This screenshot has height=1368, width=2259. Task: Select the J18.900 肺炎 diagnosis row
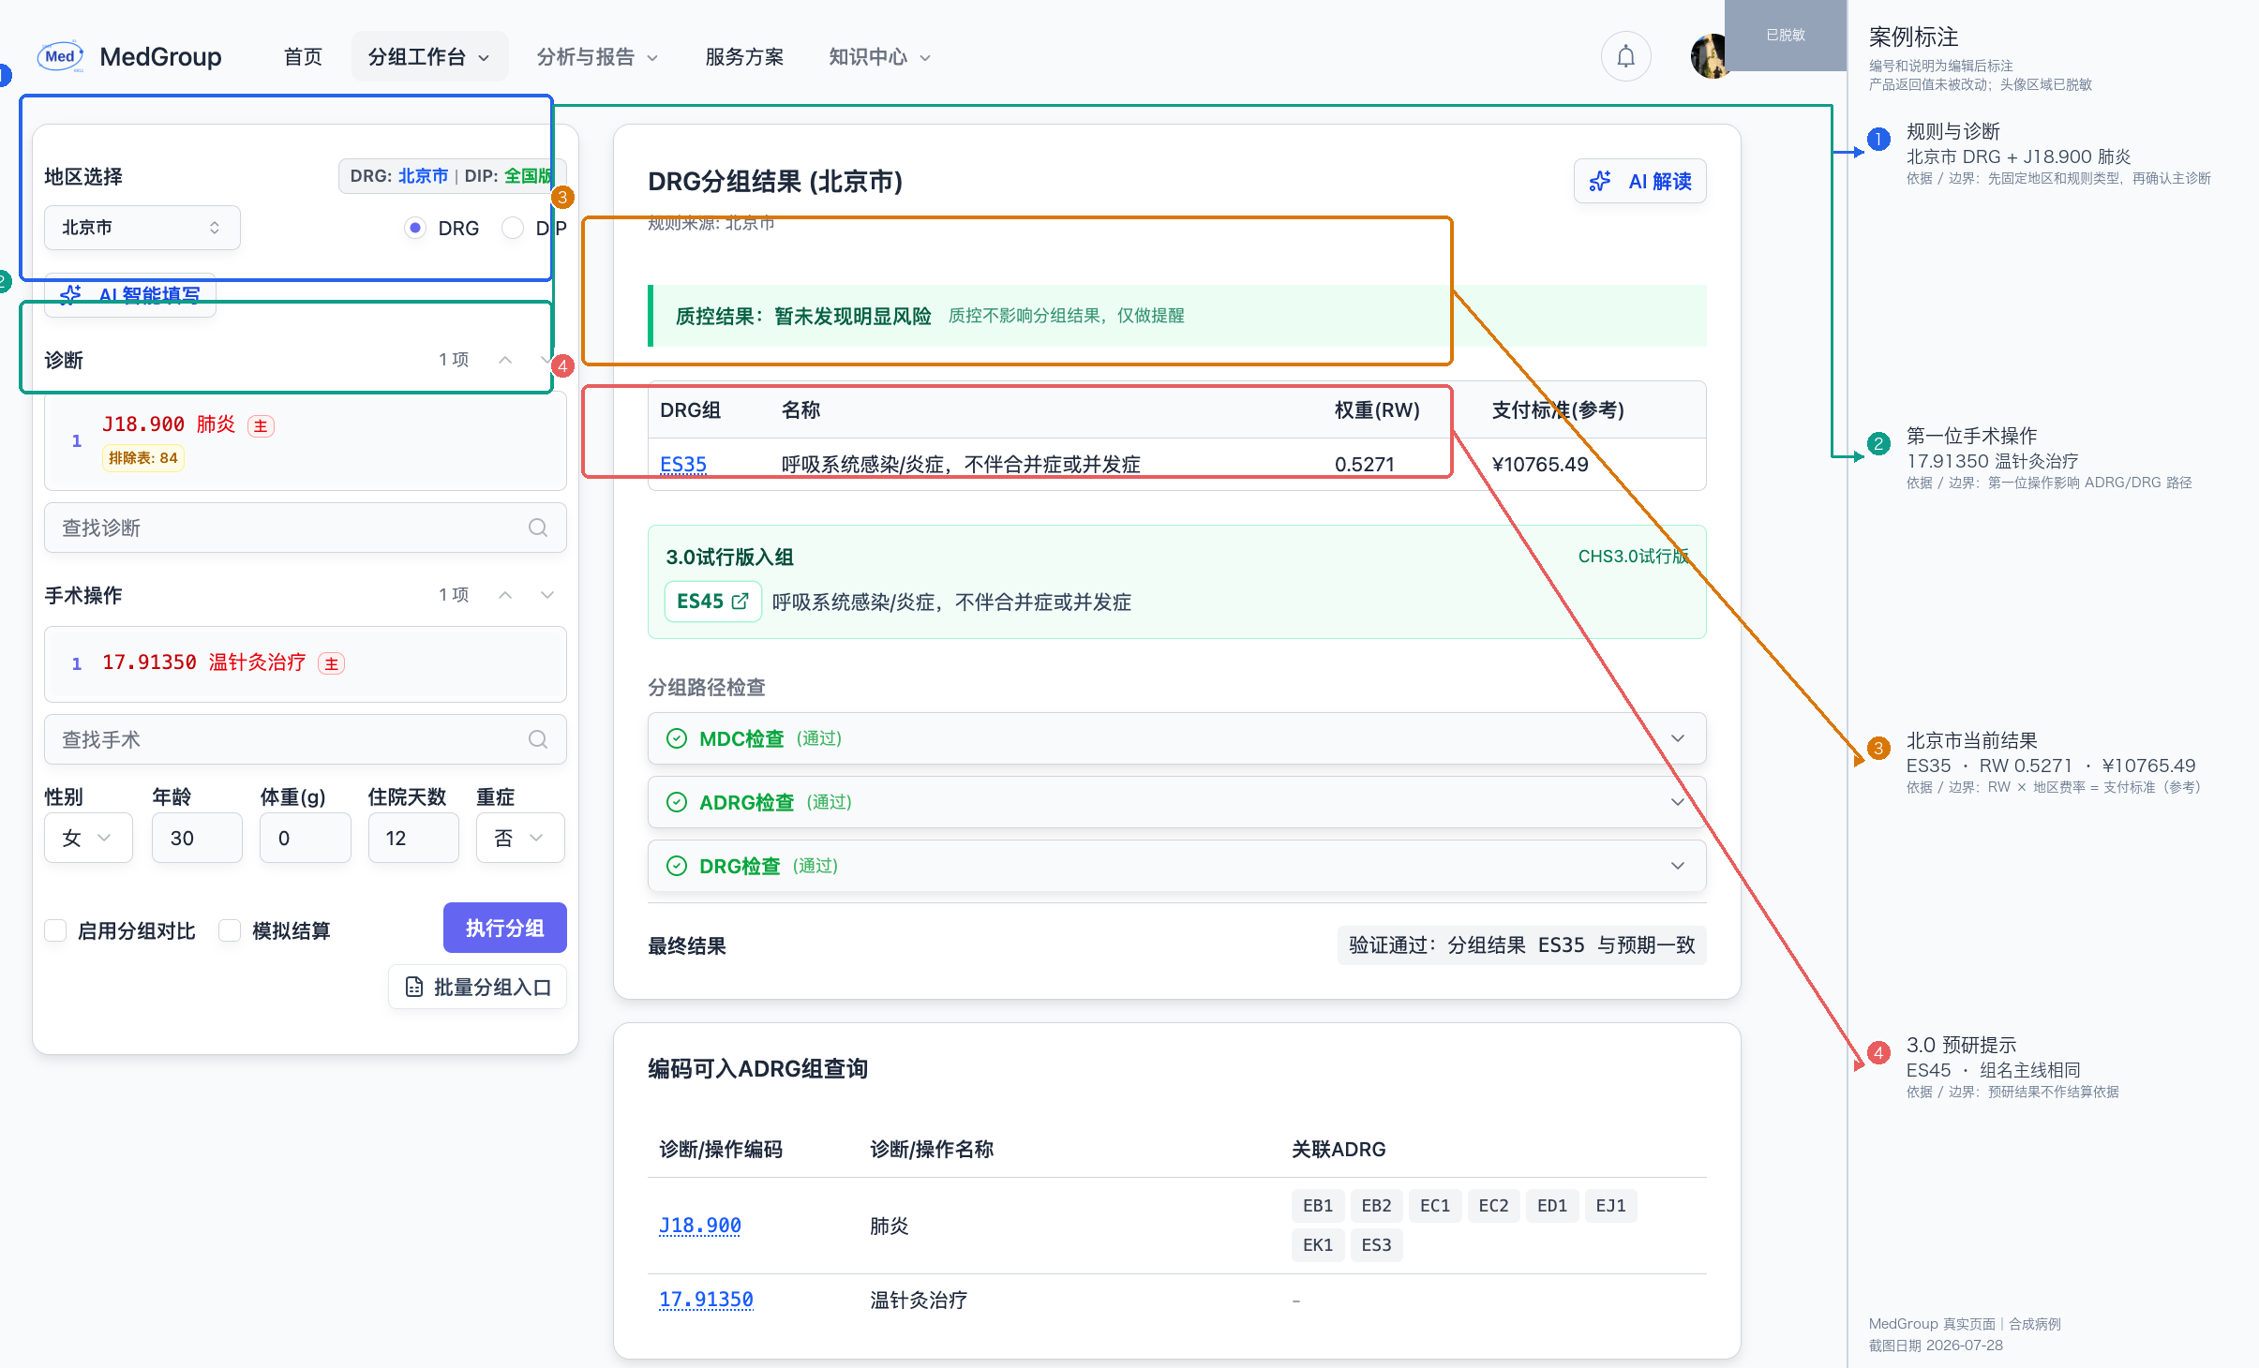[x=306, y=440]
